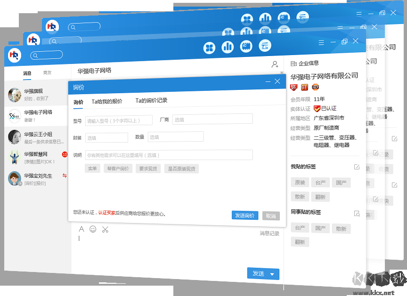
Task: Click the search icon beside 同事贴的标签
Action: coord(357,214)
